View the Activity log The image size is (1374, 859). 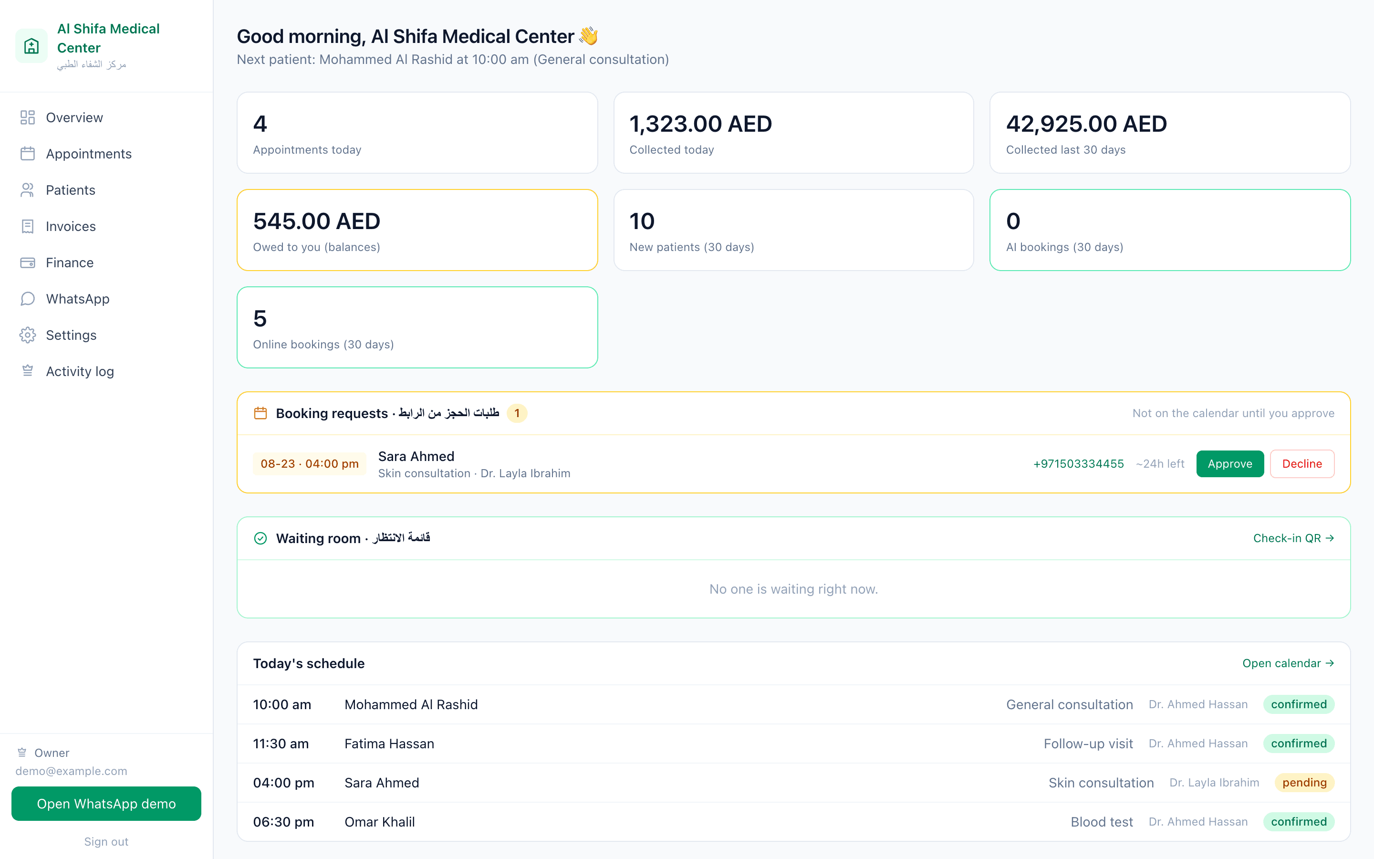(106, 371)
